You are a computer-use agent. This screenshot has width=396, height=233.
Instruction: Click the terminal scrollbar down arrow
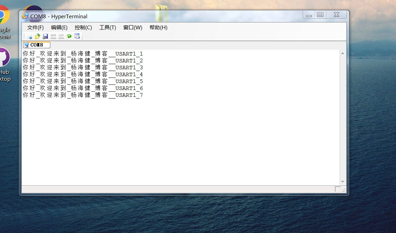343,182
